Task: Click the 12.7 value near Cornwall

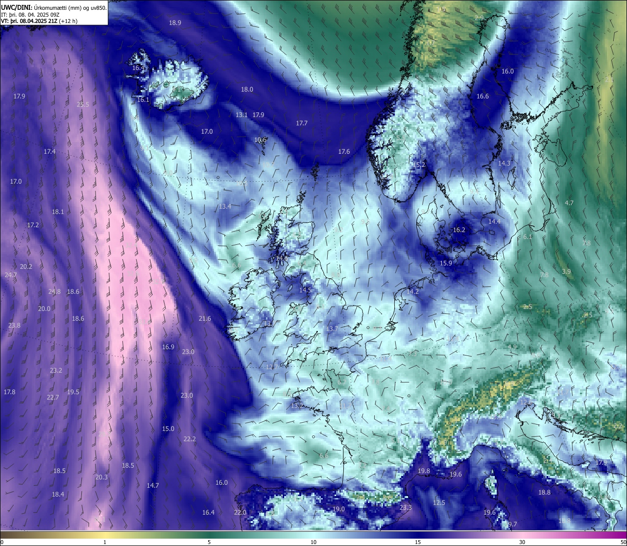Action: [x=272, y=367]
